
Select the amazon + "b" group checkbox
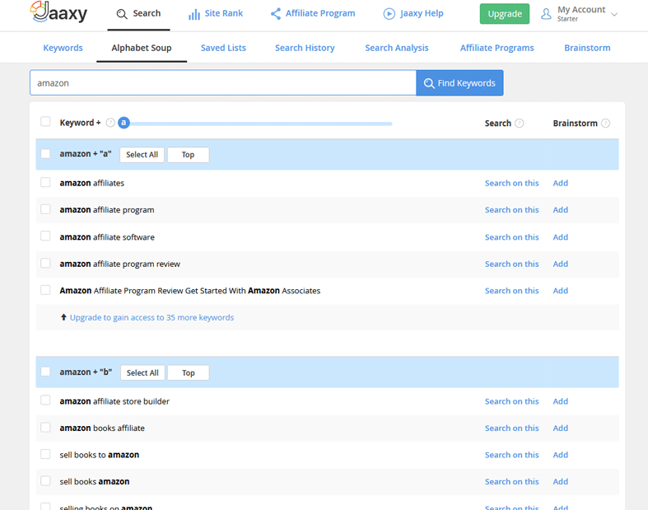tap(45, 372)
